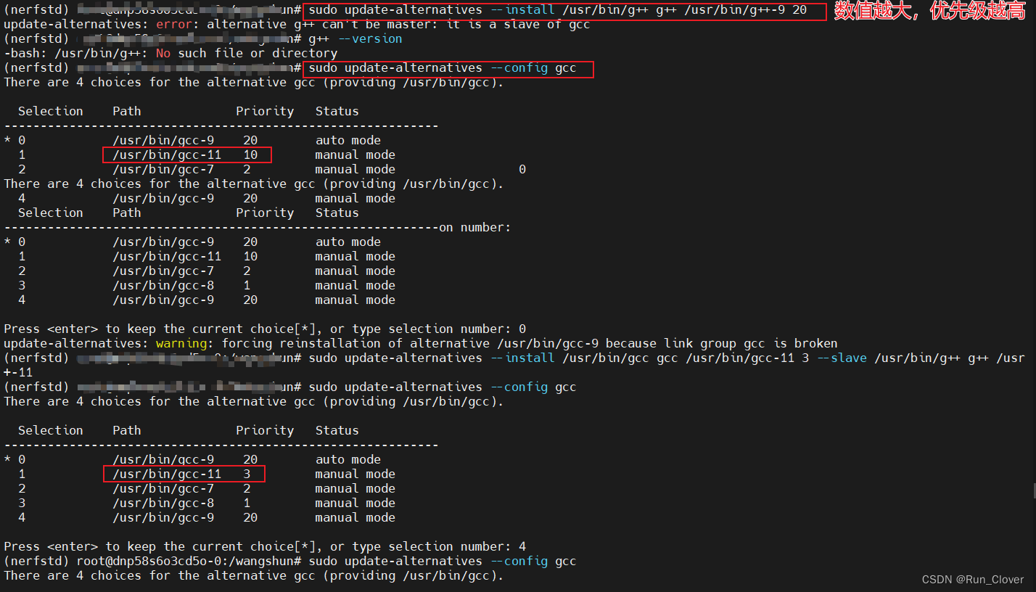Click the '--version' flag
Screen dimensions: 1036x592
(x=370, y=39)
